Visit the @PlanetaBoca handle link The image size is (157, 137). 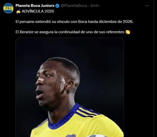point(74,6)
